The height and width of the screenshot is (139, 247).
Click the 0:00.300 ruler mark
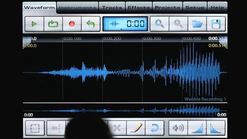pos(152,39)
